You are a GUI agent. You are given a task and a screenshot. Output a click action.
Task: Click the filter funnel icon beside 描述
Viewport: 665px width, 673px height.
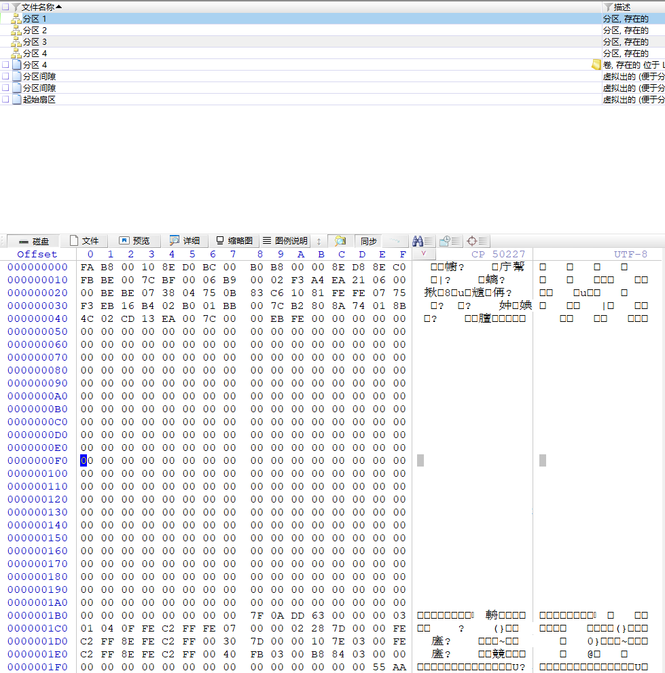(607, 7)
